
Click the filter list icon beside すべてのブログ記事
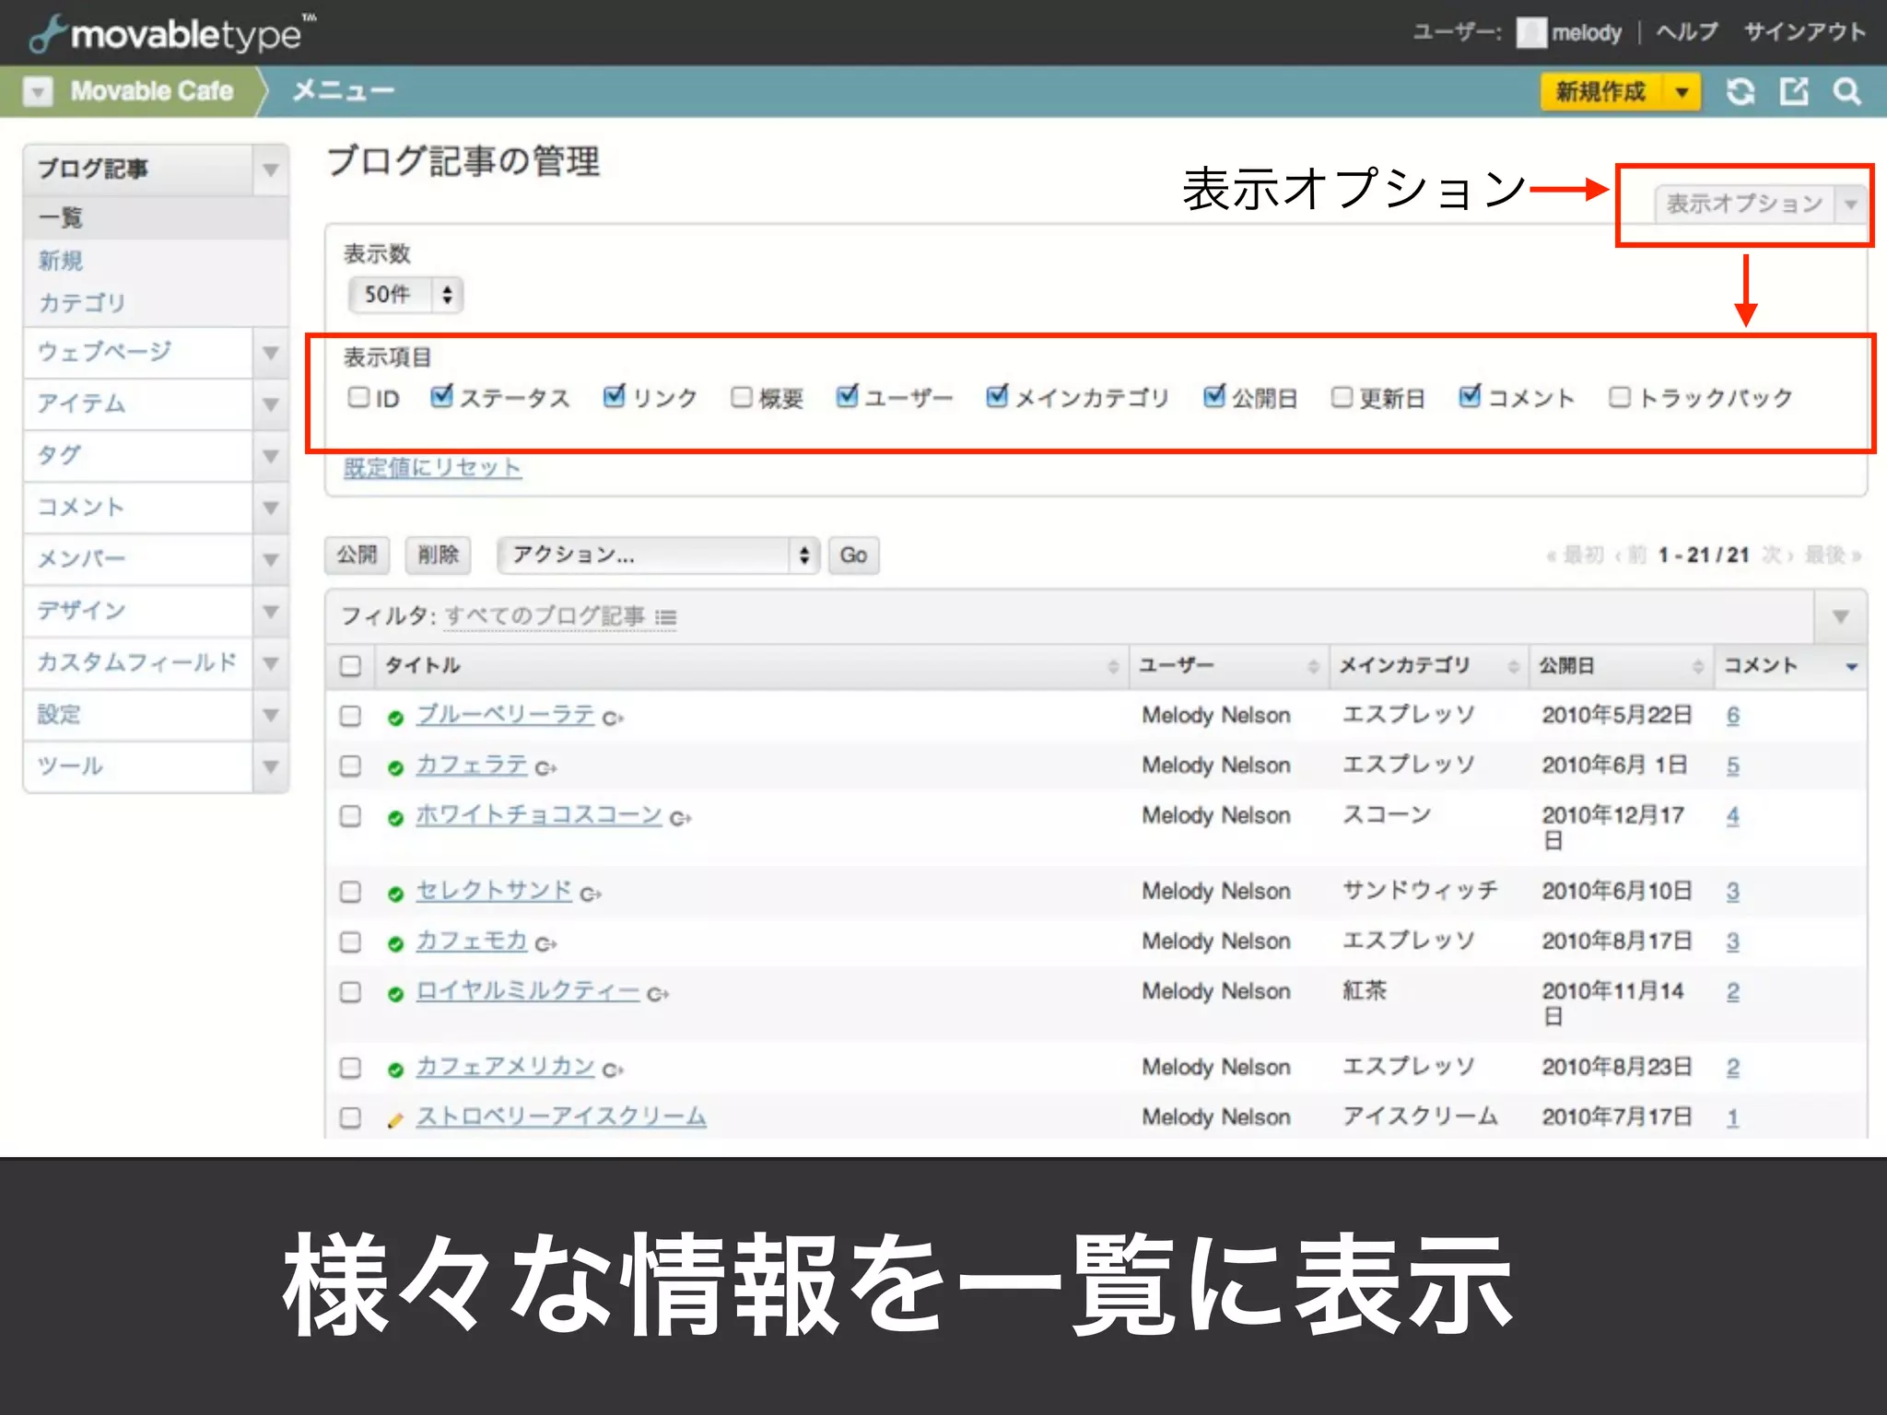pos(666,617)
